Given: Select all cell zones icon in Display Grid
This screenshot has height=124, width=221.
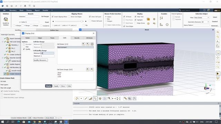Looking at the screenshot, I should coord(84,44).
